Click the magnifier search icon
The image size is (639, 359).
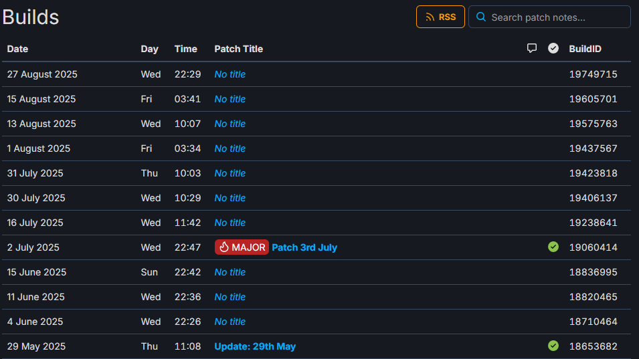point(481,17)
